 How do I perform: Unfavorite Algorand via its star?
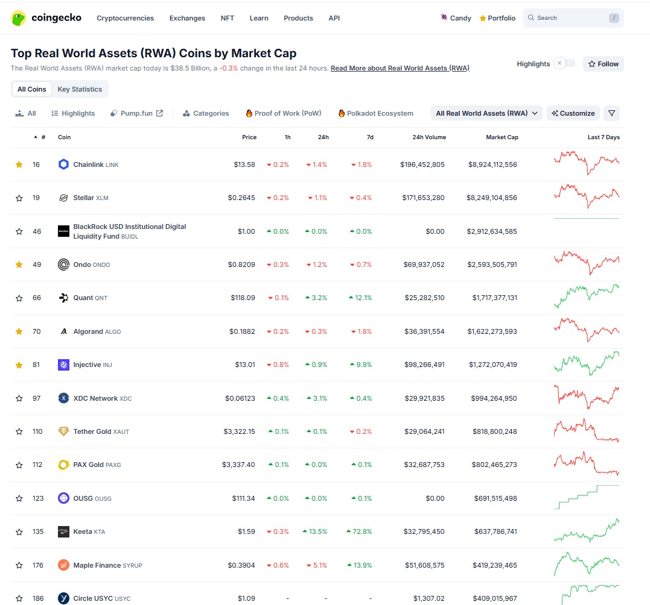[x=19, y=331]
